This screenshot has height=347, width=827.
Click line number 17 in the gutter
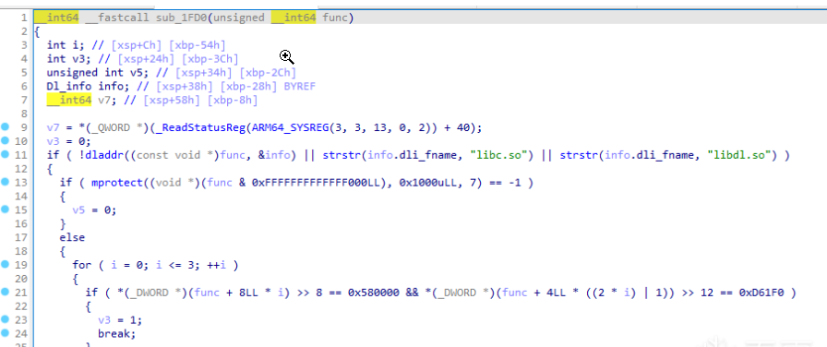coord(20,237)
